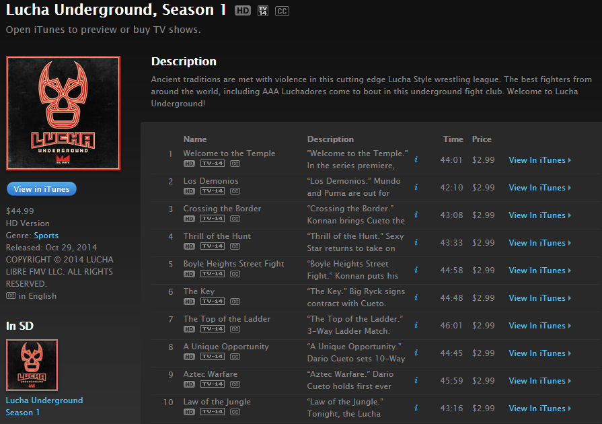Open View In iTunes for Los Demonios
602x424 pixels.
pos(540,188)
